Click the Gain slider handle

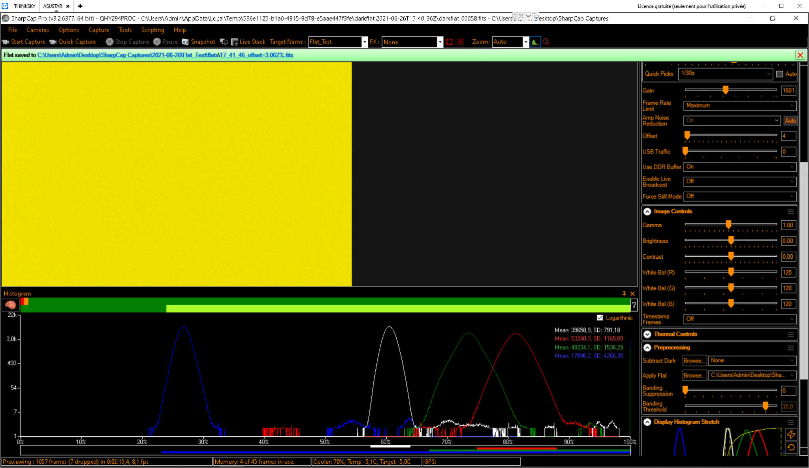726,90
